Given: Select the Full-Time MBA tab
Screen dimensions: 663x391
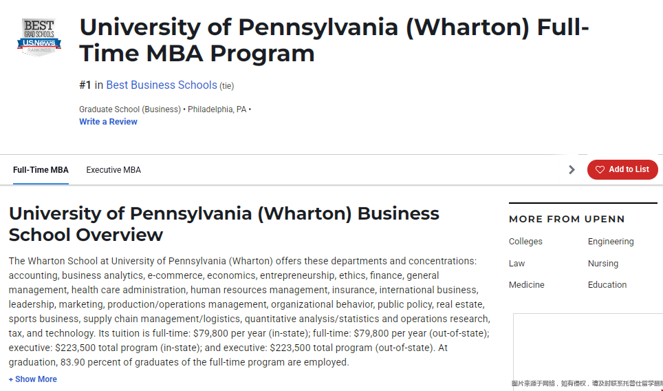Looking at the screenshot, I should point(41,170).
